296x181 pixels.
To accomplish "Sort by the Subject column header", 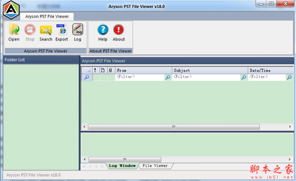I will tap(210, 70).
